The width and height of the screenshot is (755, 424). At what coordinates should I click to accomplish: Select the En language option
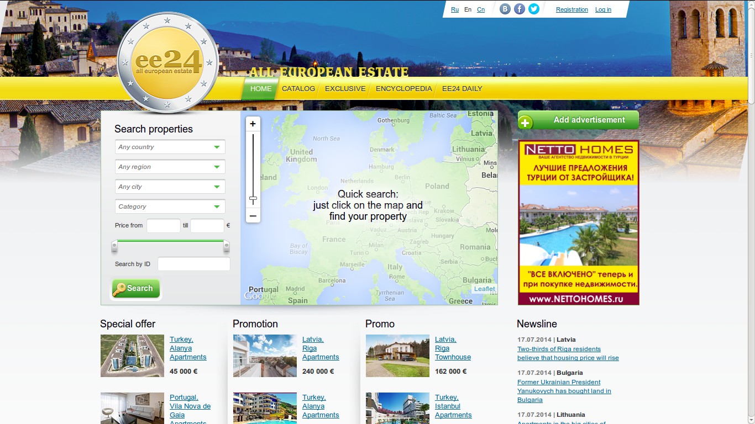click(468, 9)
